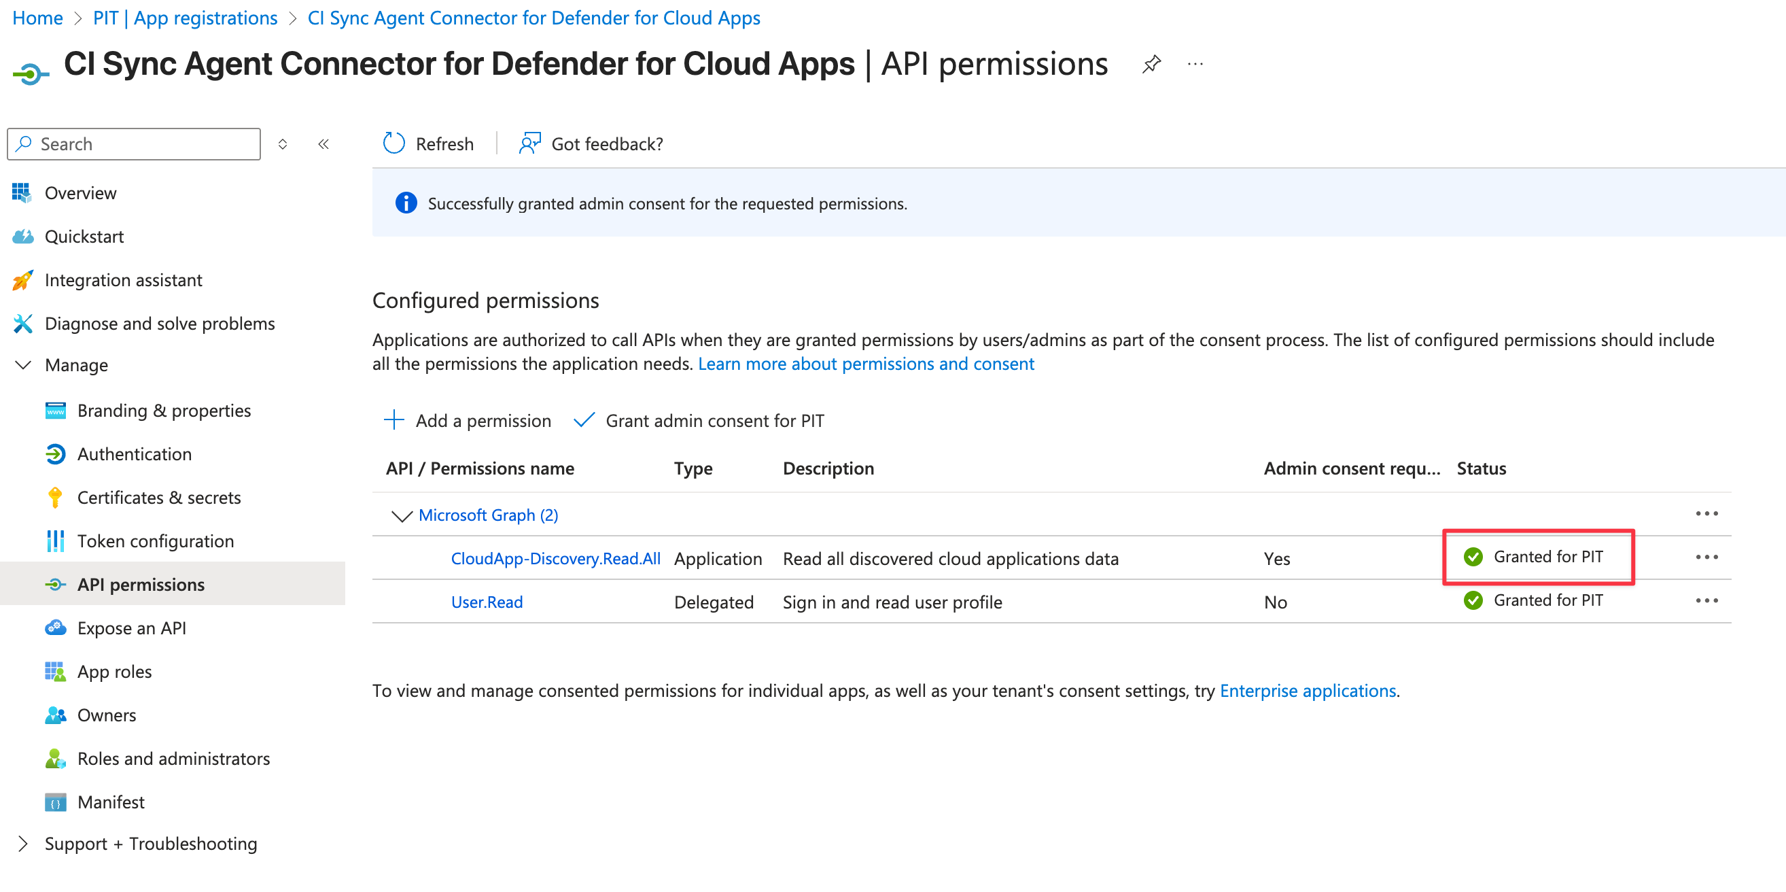This screenshot has height=892, width=1786.
Task: Open Learn more about permissions and consent link
Action: tap(866, 364)
